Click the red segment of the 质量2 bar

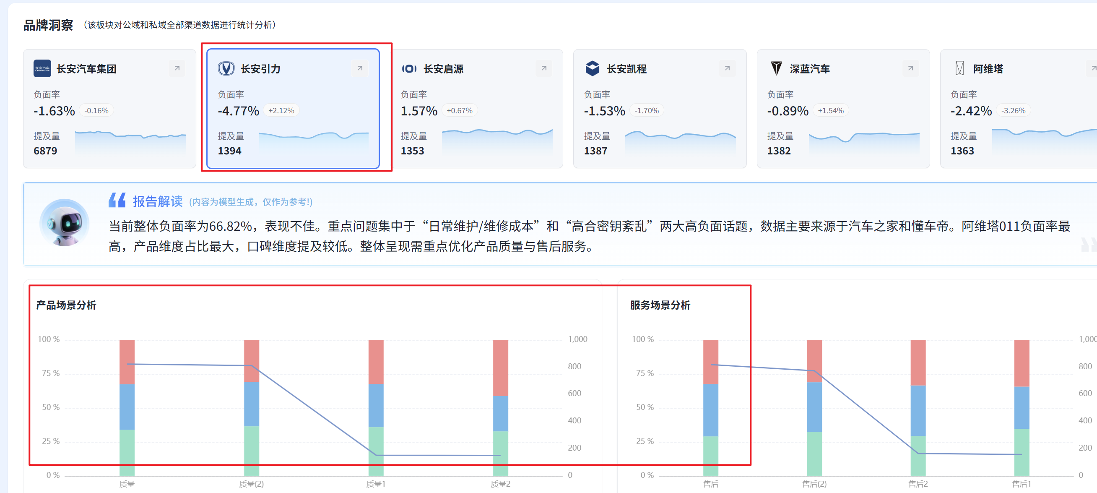pos(500,368)
